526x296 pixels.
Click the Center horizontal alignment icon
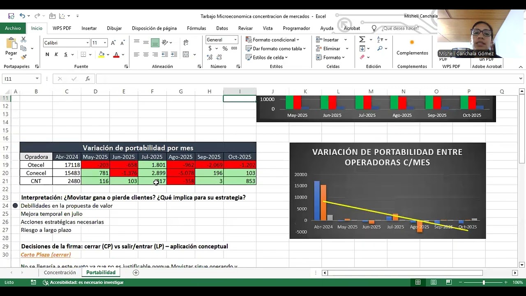146,54
